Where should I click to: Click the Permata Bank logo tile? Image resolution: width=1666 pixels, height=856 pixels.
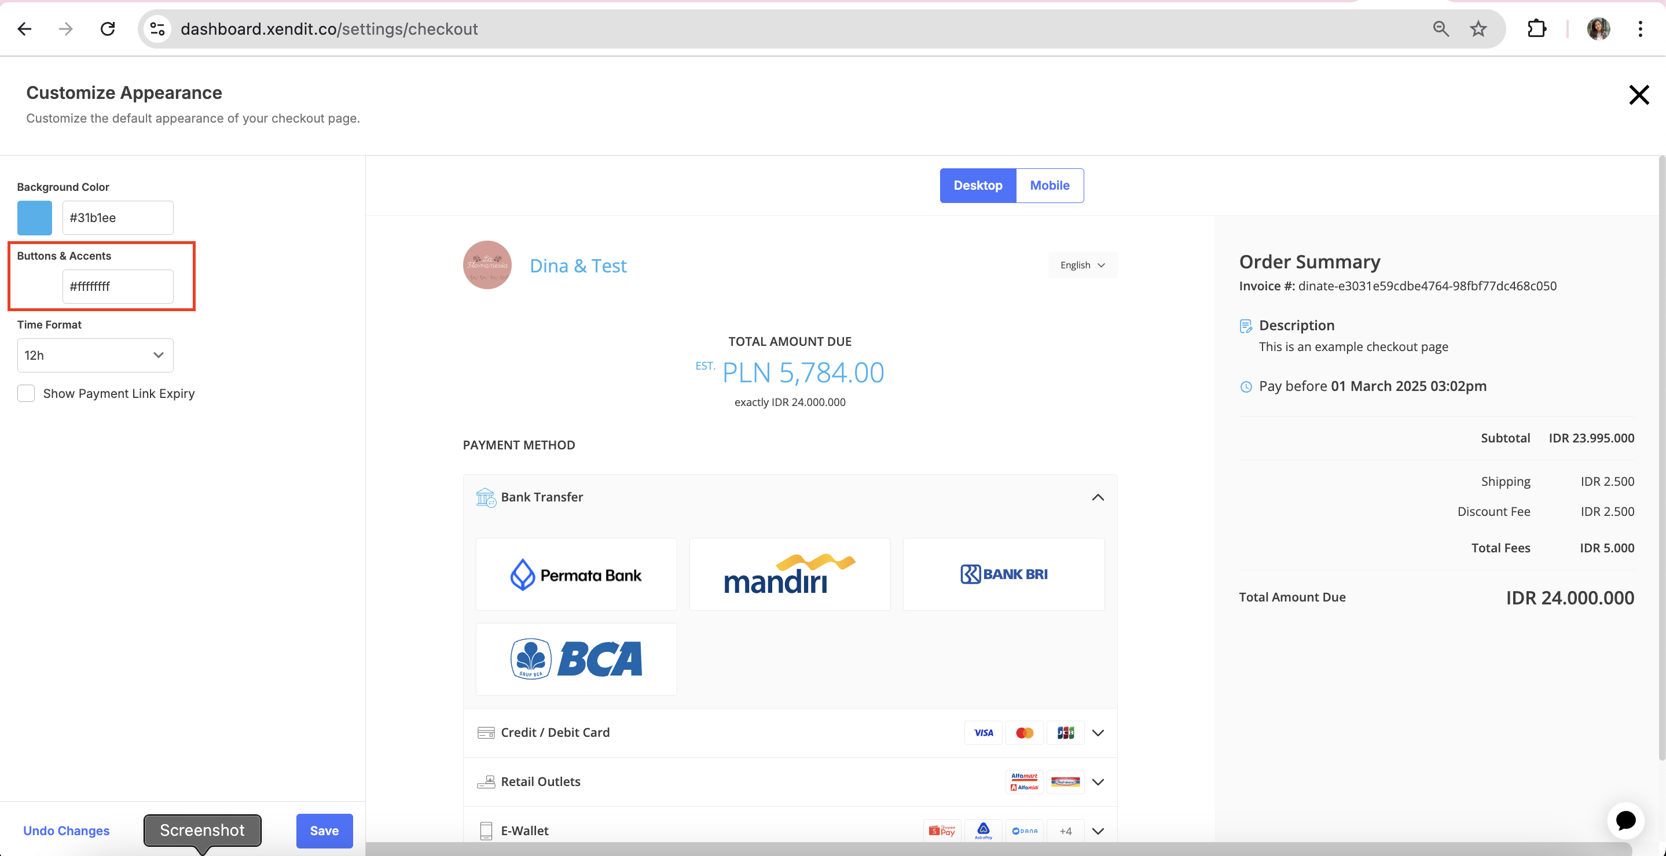click(x=575, y=574)
